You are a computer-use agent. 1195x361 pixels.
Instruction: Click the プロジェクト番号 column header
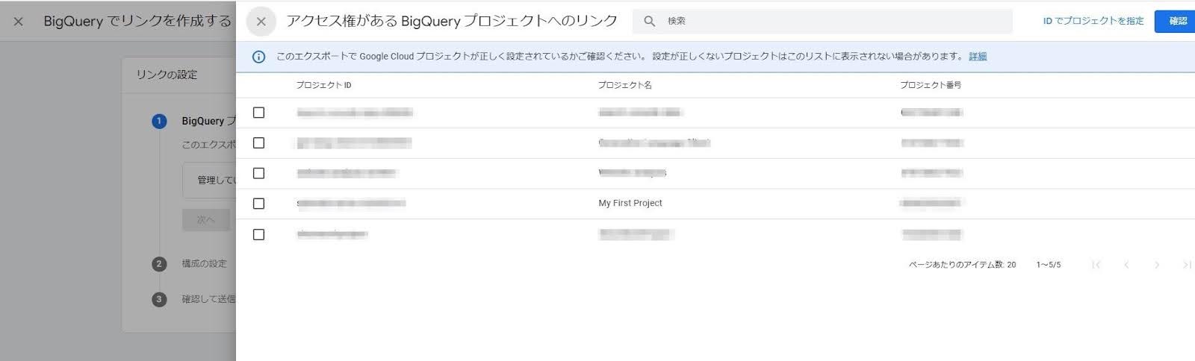pos(931,85)
